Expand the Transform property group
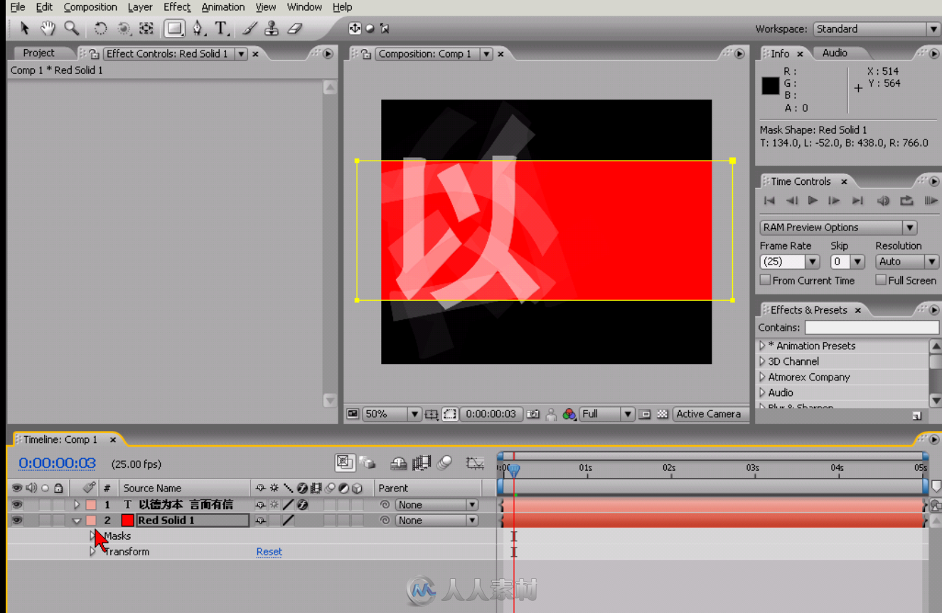The height and width of the screenshot is (613, 942). tap(93, 551)
